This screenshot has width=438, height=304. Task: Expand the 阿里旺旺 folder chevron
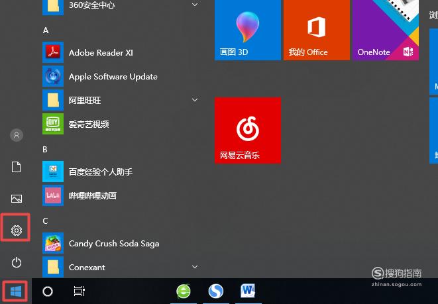pos(195,100)
